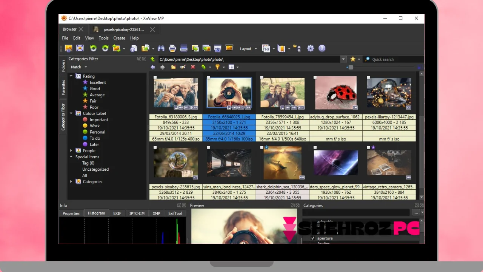The height and width of the screenshot is (272, 483).
Task: Click the Rename file icon
Action: tap(183, 67)
